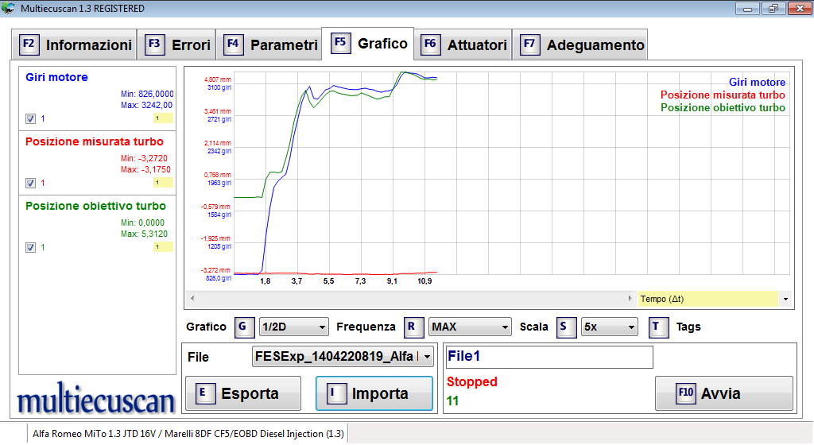Expand the FESExp file selector dropdown

tap(343, 357)
